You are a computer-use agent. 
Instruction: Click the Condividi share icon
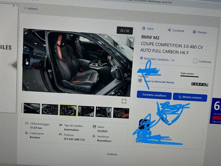(x=169, y=30)
